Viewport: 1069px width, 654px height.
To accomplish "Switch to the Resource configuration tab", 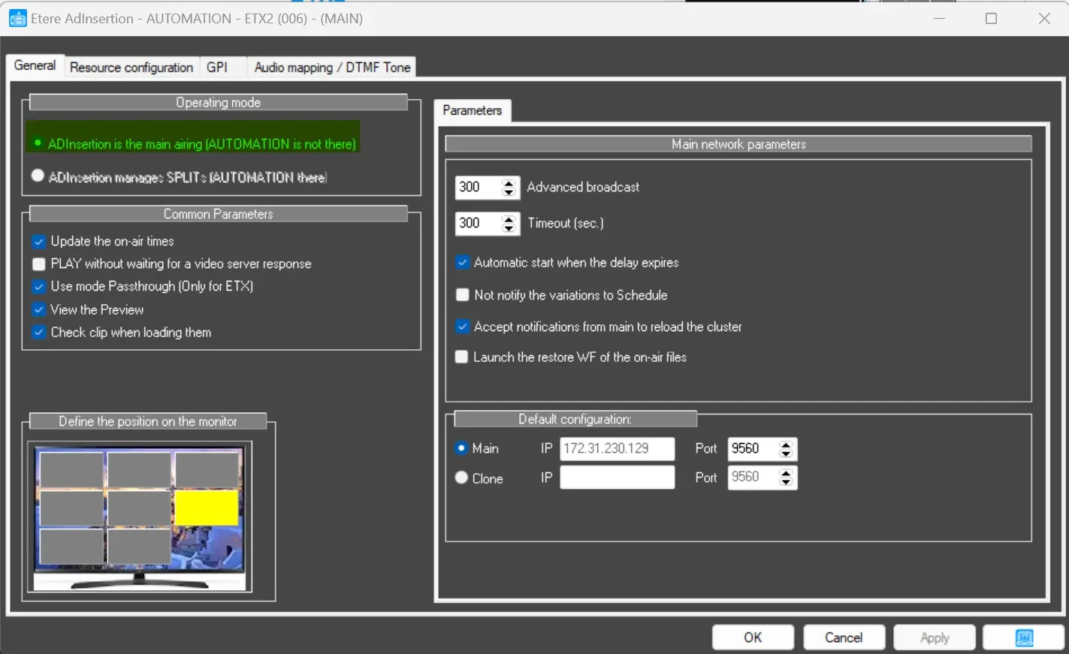I will tap(131, 68).
